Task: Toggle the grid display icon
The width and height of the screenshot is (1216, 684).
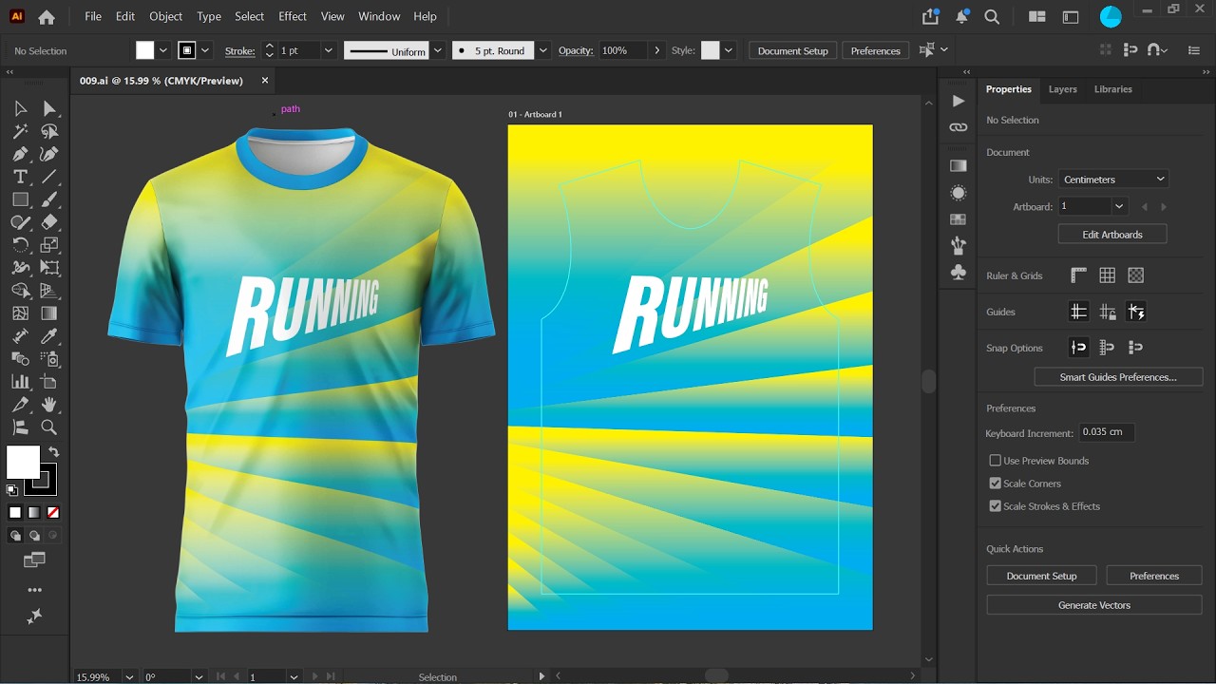Action: 1107,275
